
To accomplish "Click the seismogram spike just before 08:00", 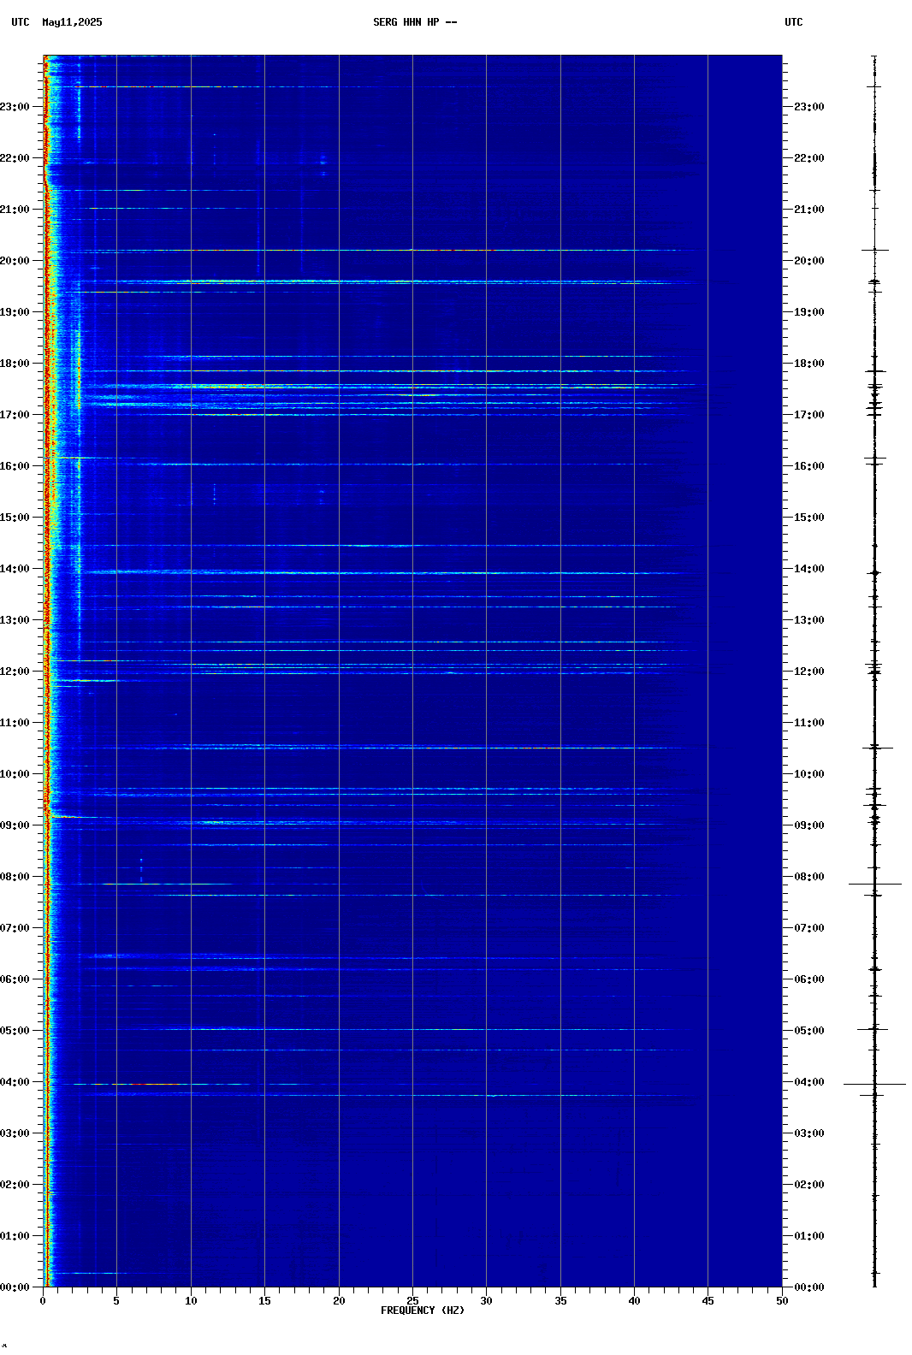I will [x=874, y=884].
